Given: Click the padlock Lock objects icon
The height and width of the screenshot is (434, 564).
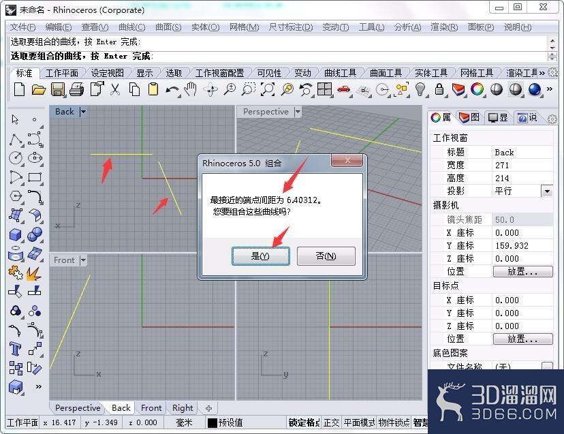Looking at the screenshot, I should tap(439, 89).
